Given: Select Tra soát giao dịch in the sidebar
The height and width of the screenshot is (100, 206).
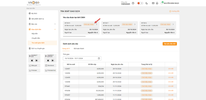Looking at the screenshot, I should (x=42, y=43).
